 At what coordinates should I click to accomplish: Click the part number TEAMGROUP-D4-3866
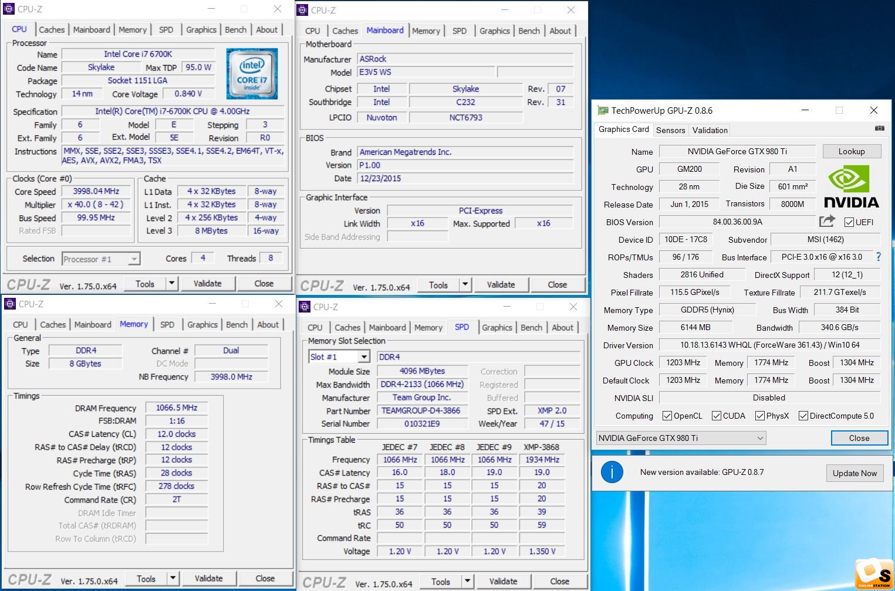(x=421, y=410)
